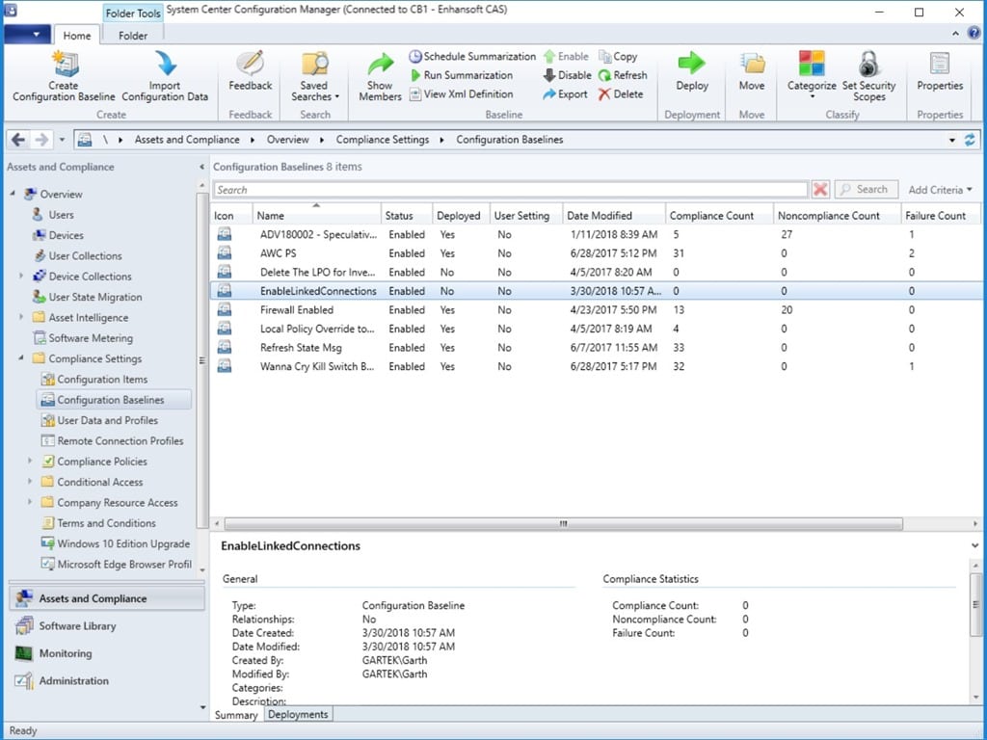This screenshot has height=740, width=987.
Task: Collapse the Compliance Settings node
Action: point(21,358)
